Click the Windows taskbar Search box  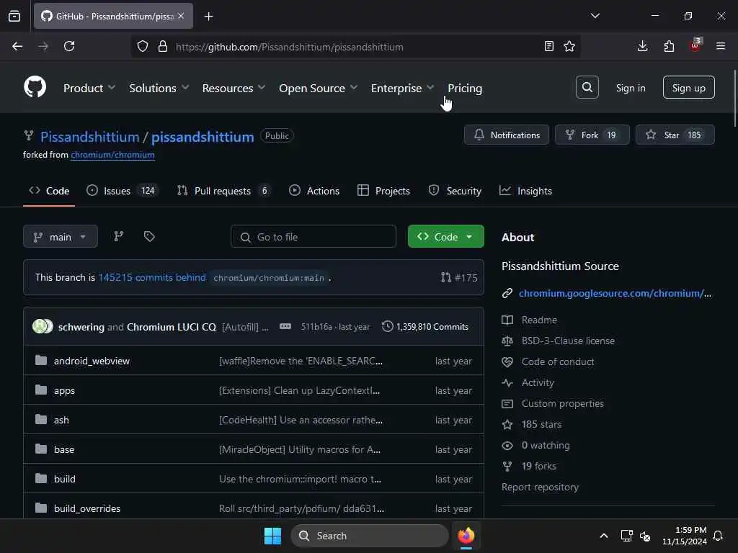click(370, 536)
